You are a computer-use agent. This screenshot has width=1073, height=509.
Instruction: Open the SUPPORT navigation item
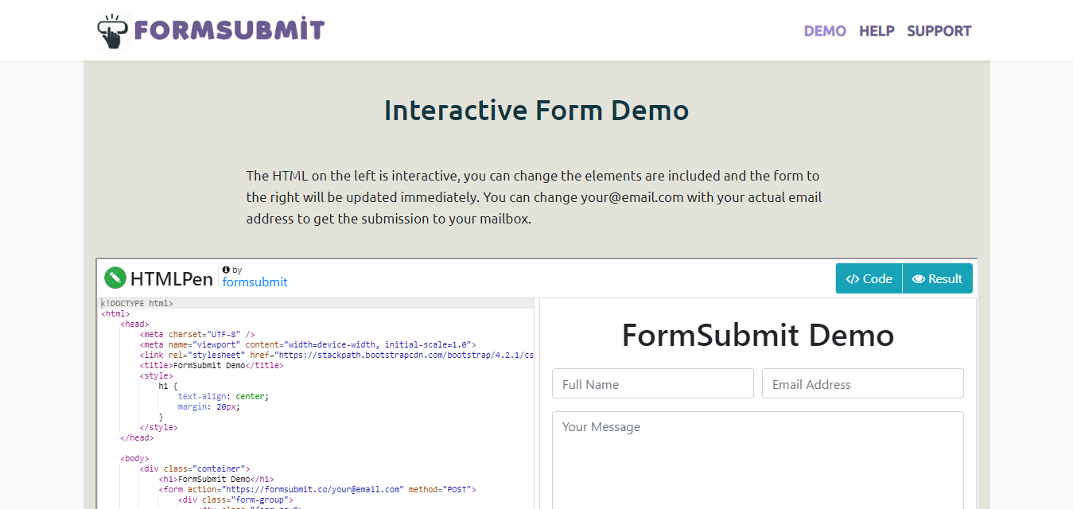[939, 31]
